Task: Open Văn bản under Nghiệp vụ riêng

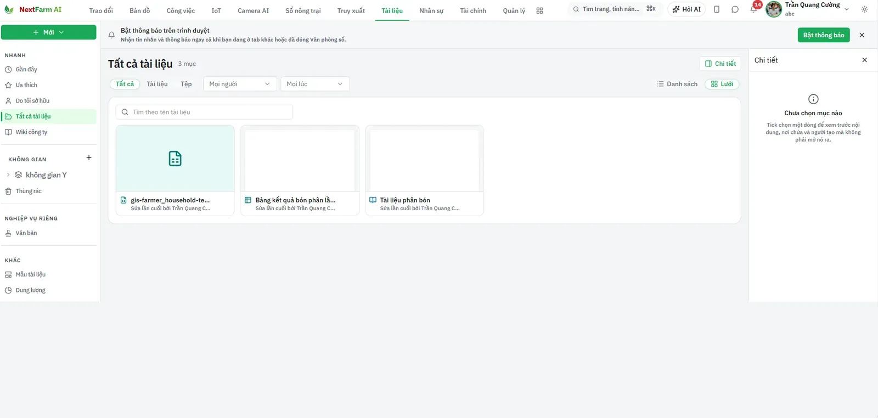Action: (x=48, y=233)
